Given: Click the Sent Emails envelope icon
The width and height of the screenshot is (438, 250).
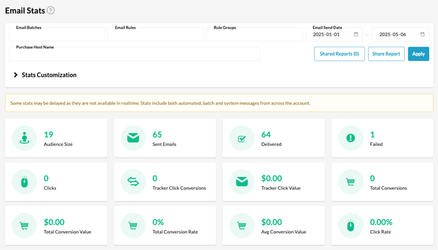Looking at the screenshot, I should click(133, 138).
